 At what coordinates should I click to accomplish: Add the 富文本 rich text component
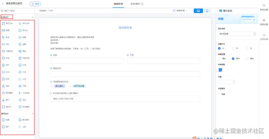click(x=7, y=107)
